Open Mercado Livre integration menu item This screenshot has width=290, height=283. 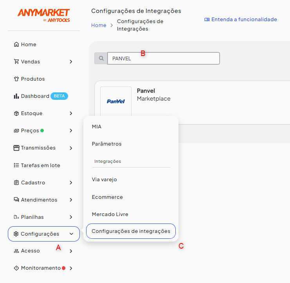point(110,215)
